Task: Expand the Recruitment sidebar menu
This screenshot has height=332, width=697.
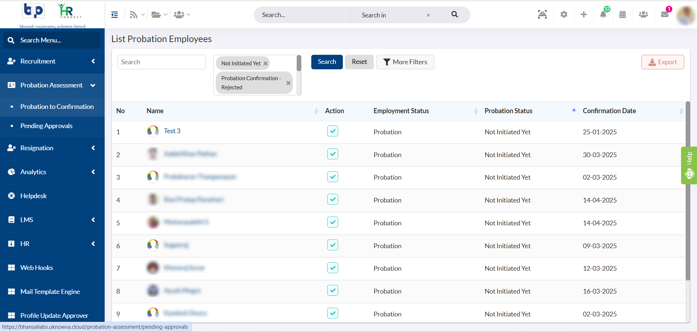Action: tap(52, 61)
